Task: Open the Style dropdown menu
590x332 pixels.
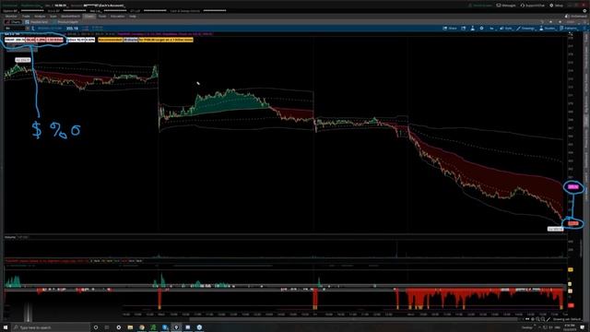Action: tap(506, 29)
